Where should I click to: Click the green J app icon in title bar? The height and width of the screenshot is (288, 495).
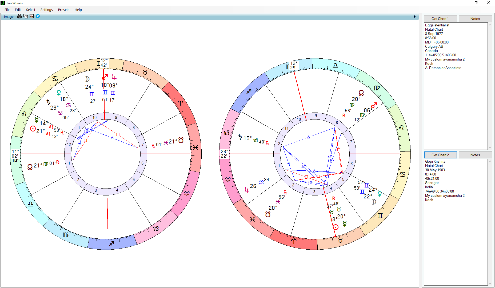coord(3,3)
